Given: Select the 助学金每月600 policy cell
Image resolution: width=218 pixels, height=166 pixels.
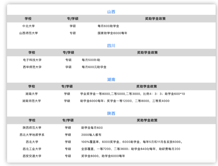Looking at the screenshot, I should 92,128.
